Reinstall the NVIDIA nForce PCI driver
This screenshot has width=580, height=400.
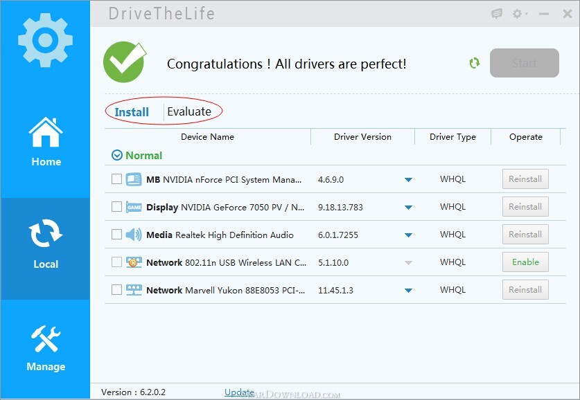[525, 179]
